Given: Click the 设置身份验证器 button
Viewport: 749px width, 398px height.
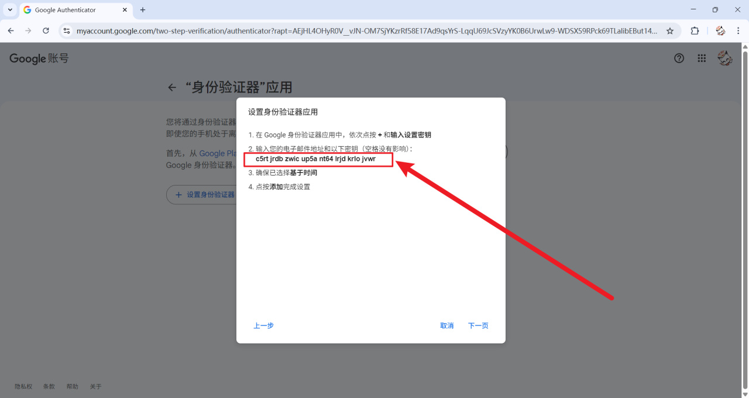Looking at the screenshot, I should tap(202, 194).
